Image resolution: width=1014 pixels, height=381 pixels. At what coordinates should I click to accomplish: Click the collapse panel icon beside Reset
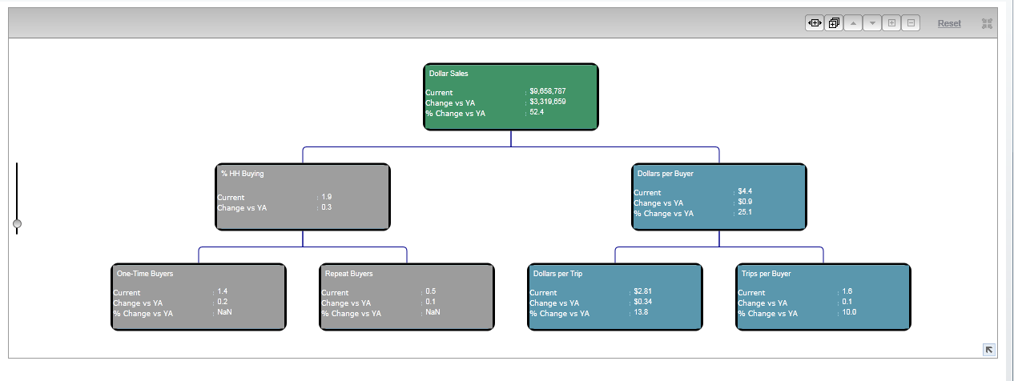(x=987, y=23)
